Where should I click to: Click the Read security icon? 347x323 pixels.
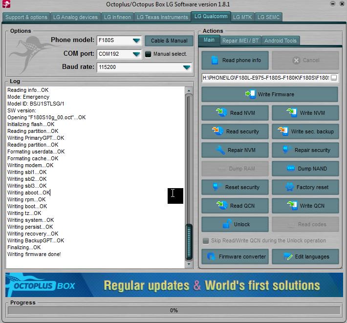click(x=218, y=131)
